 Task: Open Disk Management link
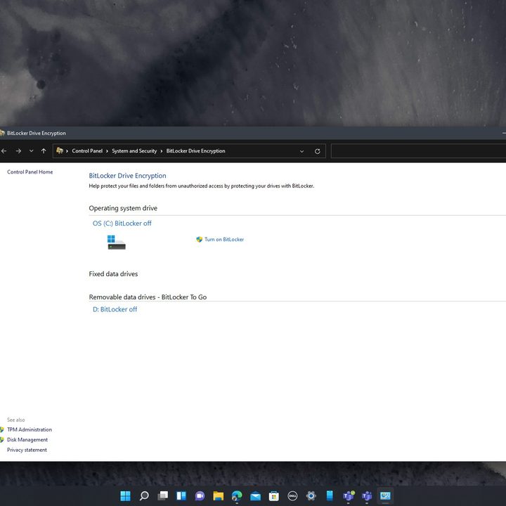pyautogui.click(x=27, y=440)
